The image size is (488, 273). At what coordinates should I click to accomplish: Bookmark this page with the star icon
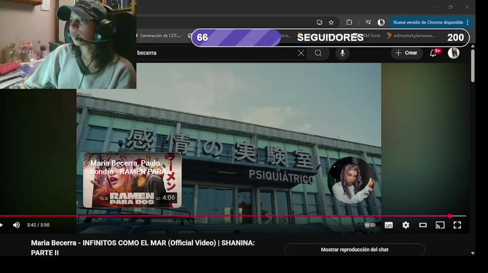[x=331, y=22]
